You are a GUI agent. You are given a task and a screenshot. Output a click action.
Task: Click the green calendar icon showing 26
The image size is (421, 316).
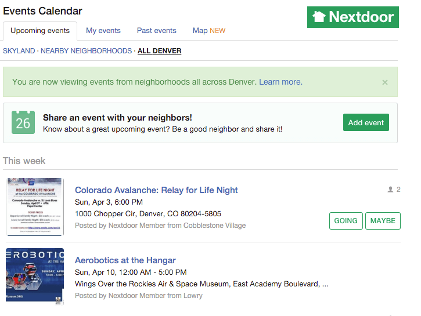click(23, 122)
